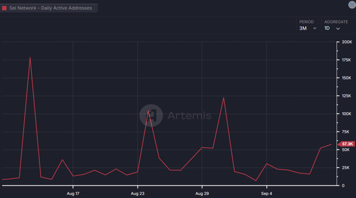Click the Aug 23 axis label
Screen dimensions: 356x198
(138, 193)
